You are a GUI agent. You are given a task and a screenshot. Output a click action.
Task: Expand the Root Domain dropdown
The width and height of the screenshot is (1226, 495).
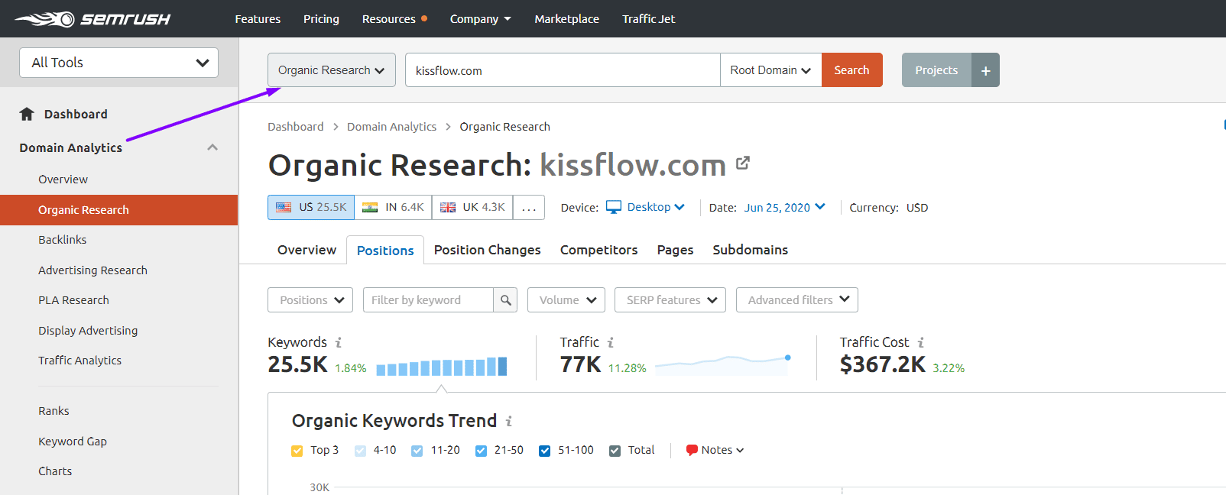[x=770, y=70]
